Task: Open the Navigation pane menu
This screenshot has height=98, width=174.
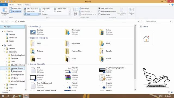Action: [5, 11]
